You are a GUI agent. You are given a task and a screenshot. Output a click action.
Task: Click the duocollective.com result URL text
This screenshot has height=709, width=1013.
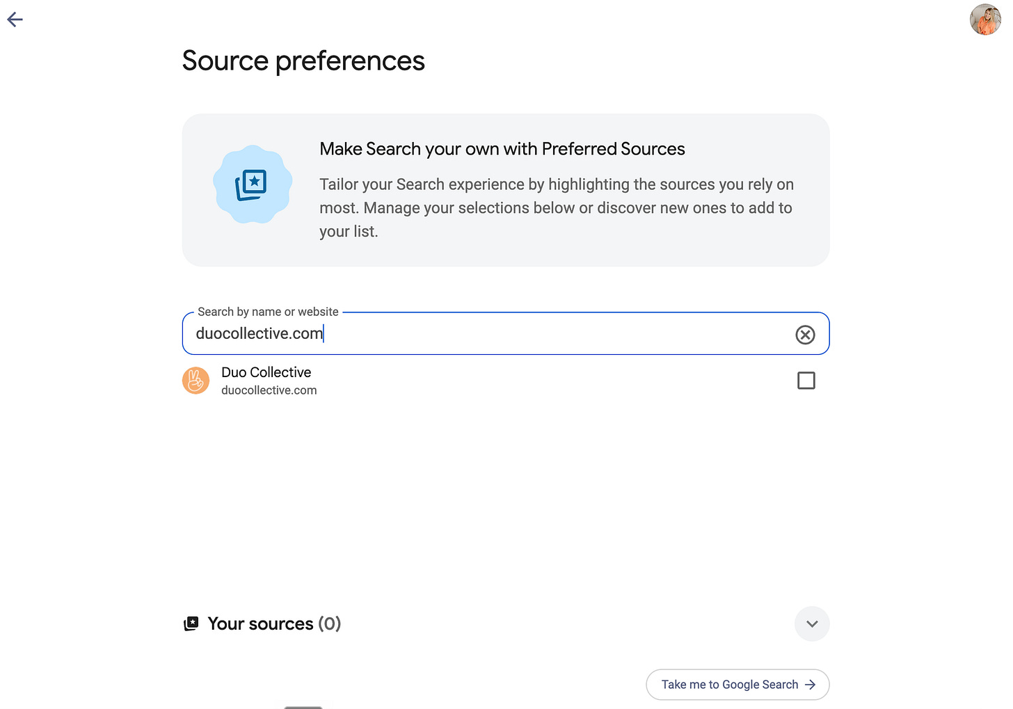pyautogui.click(x=269, y=390)
